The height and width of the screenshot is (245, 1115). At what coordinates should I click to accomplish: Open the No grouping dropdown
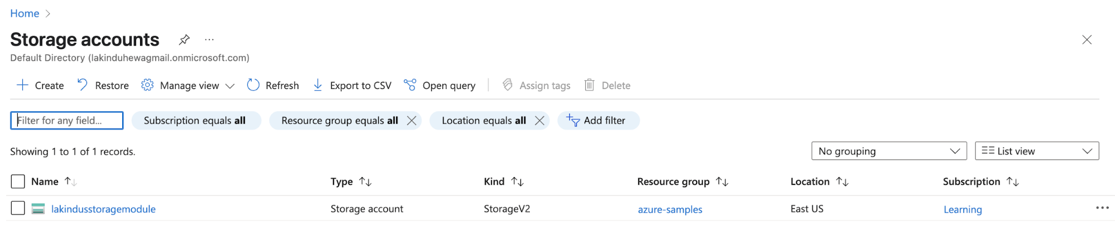click(x=889, y=151)
